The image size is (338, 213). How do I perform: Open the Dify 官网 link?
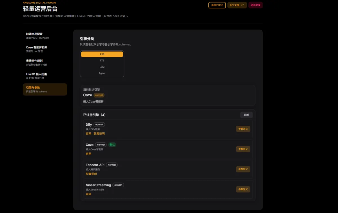(x=88, y=134)
